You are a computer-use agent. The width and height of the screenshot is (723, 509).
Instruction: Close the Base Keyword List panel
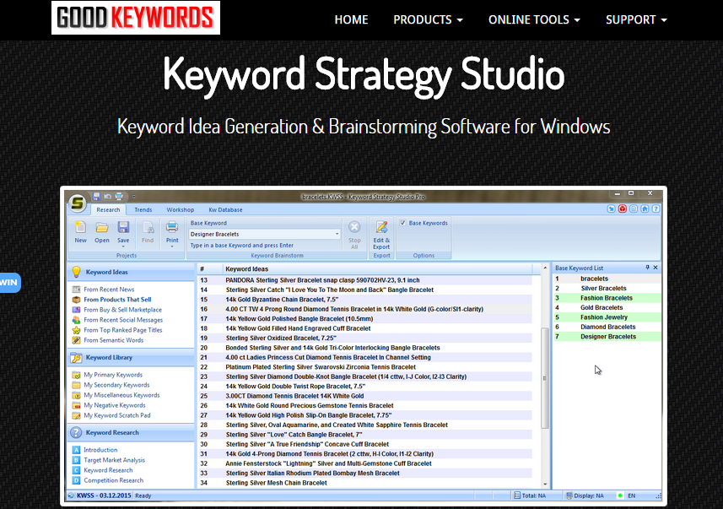[x=656, y=268]
